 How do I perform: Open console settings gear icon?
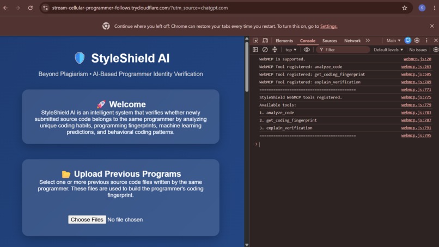pyautogui.click(x=436, y=50)
